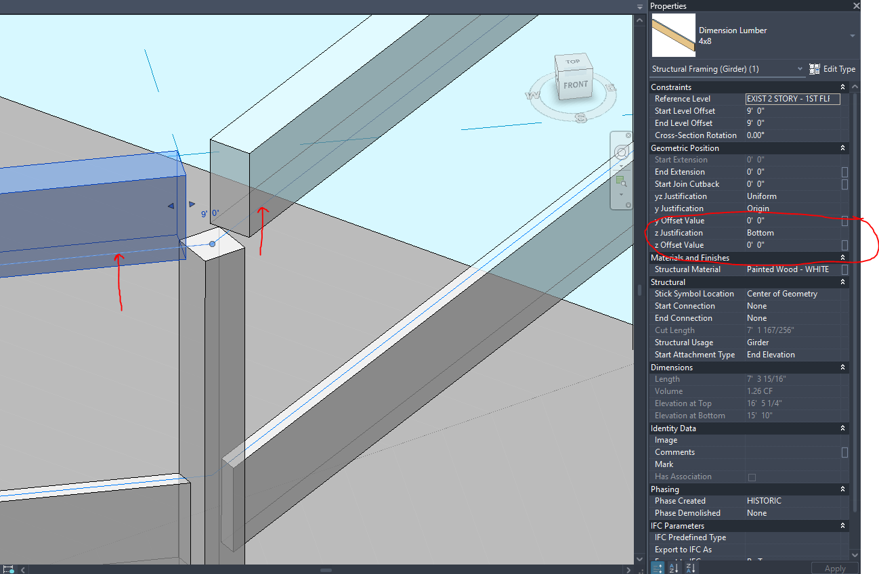Toggle the Has Association checkbox
879x574 pixels.
pyautogui.click(x=752, y=476)
